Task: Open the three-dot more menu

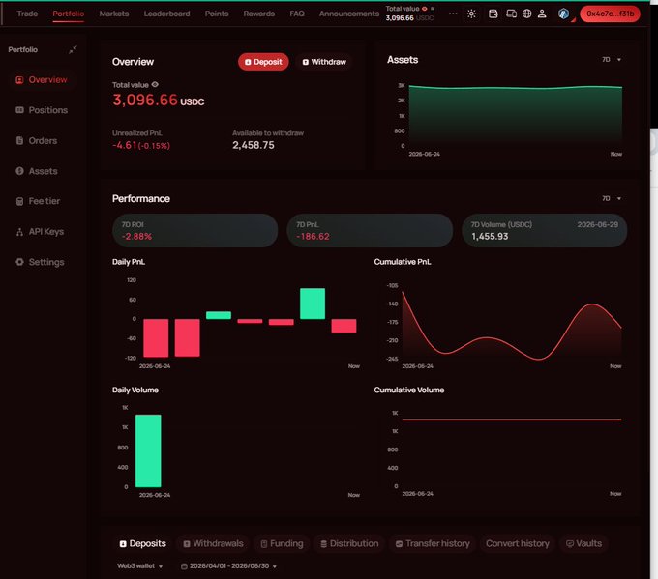Action: click(x=453, y=14)
